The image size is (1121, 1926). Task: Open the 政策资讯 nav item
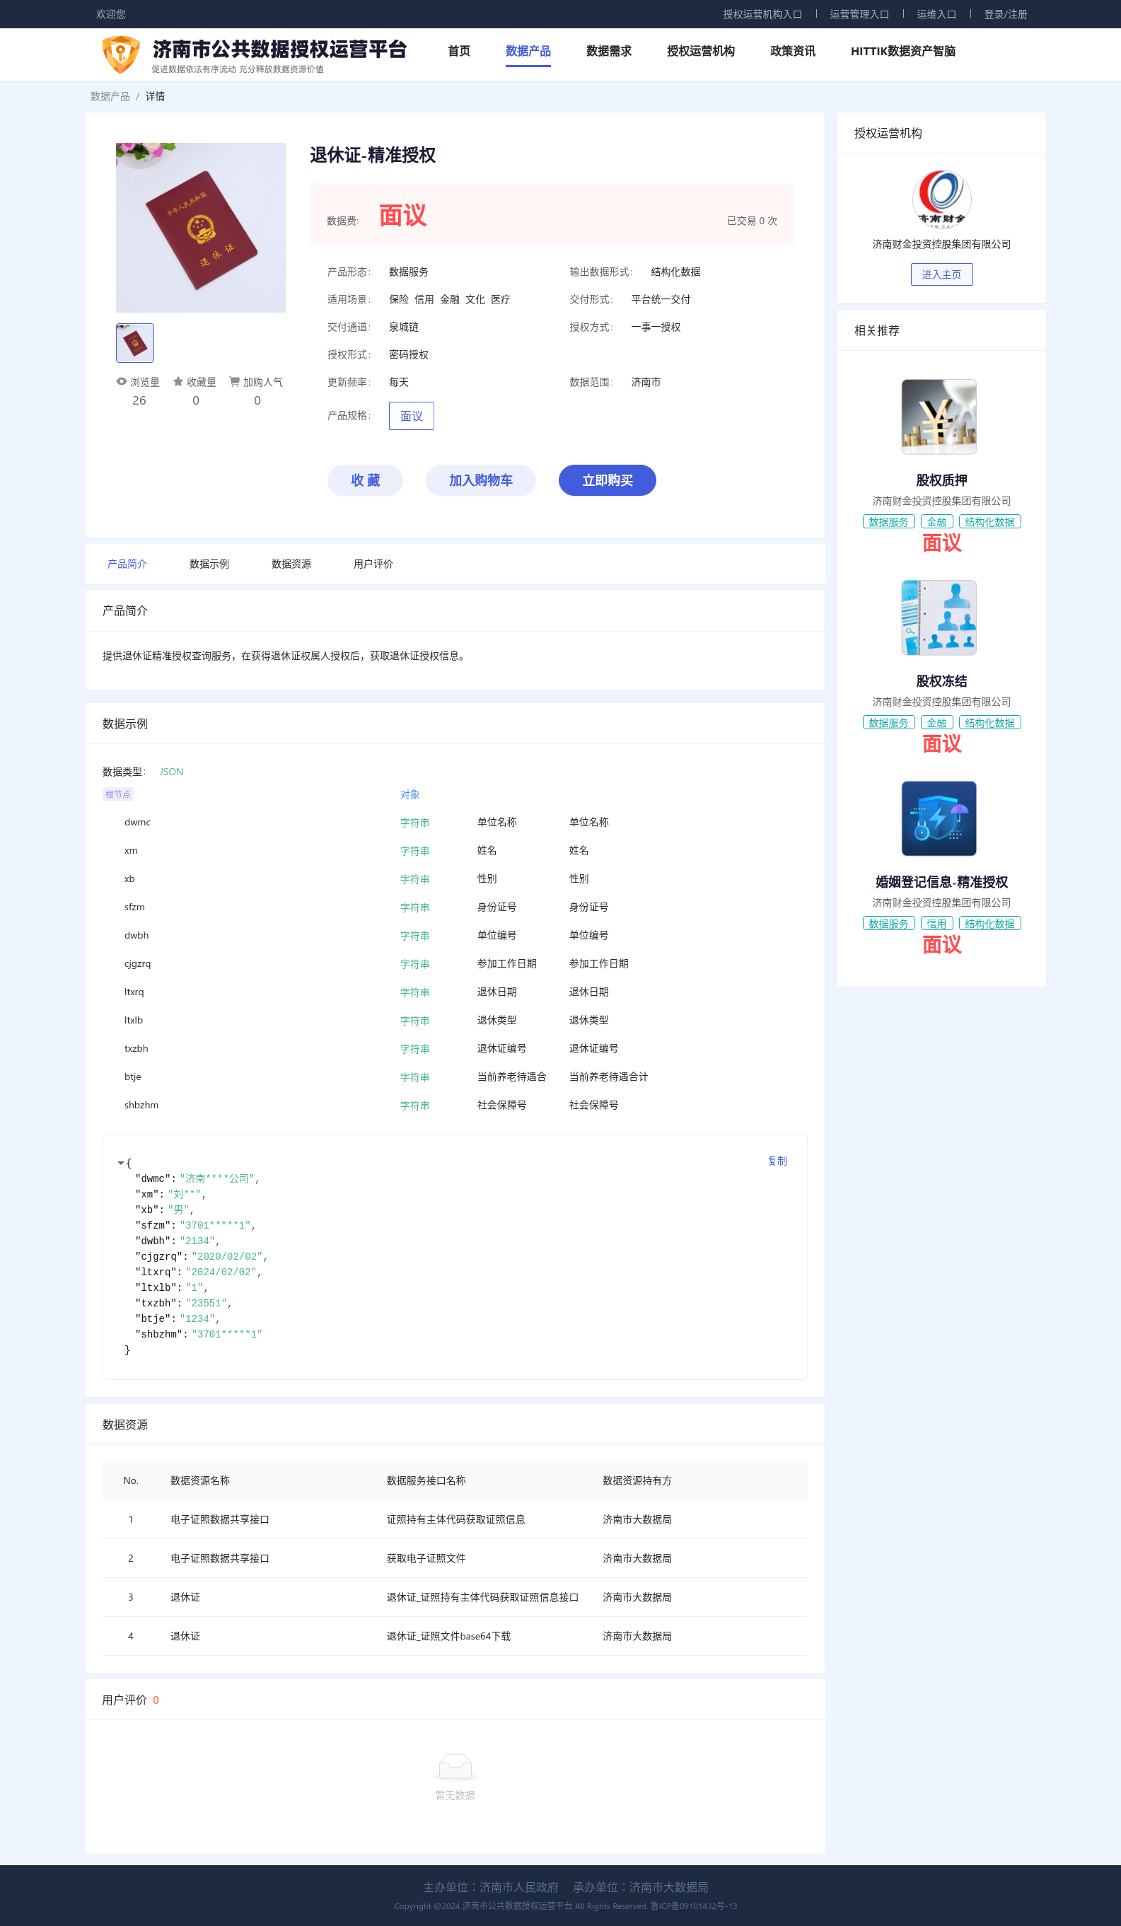pos(792,51)
